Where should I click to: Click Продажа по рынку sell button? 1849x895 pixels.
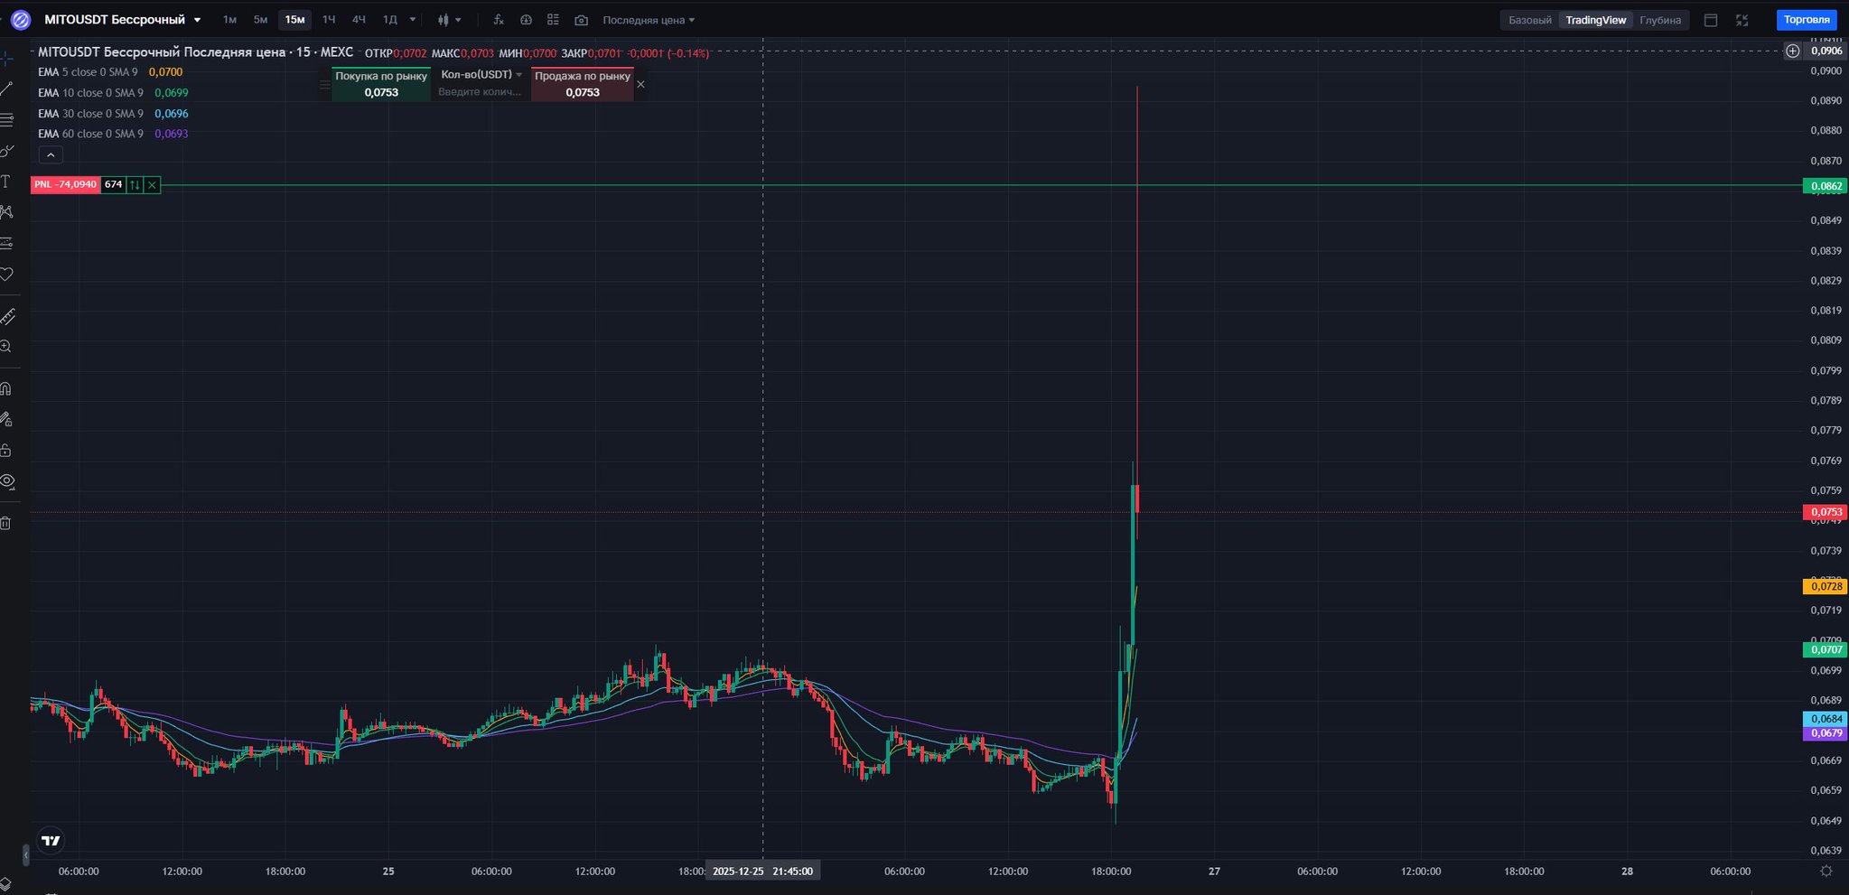tap(583, 84)
